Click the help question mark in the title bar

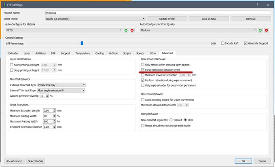click(257, 5)
